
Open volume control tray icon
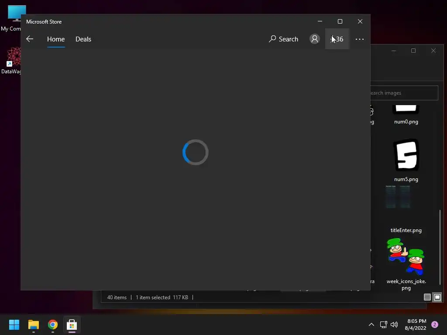(x=394, y=325)
